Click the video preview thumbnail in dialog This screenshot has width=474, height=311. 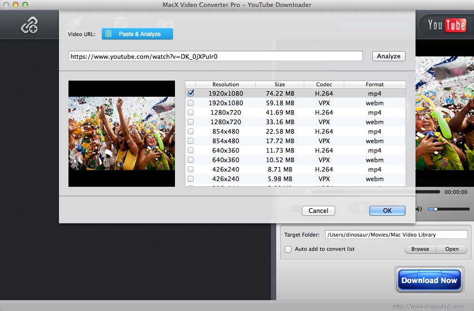122,134
